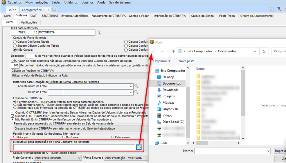The width and height of the screenshot is (286, 163).
Task: Click the Nome filename input in Abrir dialog
Action: click(231, 151)
